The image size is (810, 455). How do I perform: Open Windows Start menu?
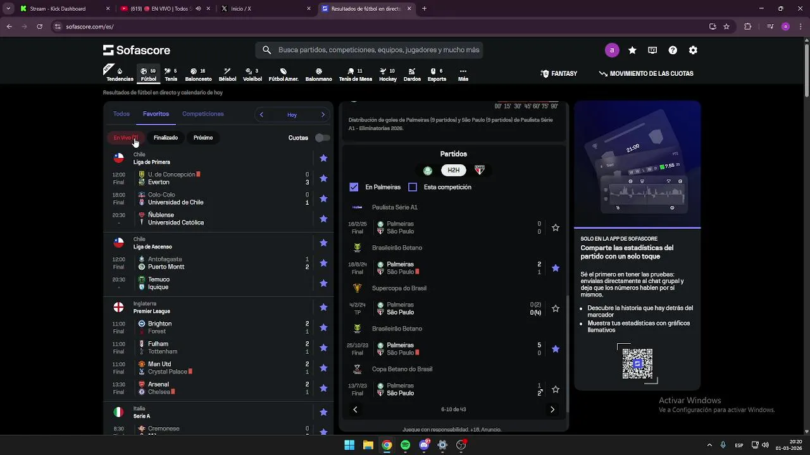(x=349, y=445)
